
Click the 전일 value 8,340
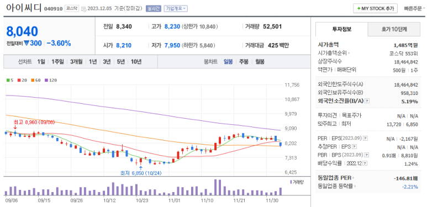(x=124, y=26)
